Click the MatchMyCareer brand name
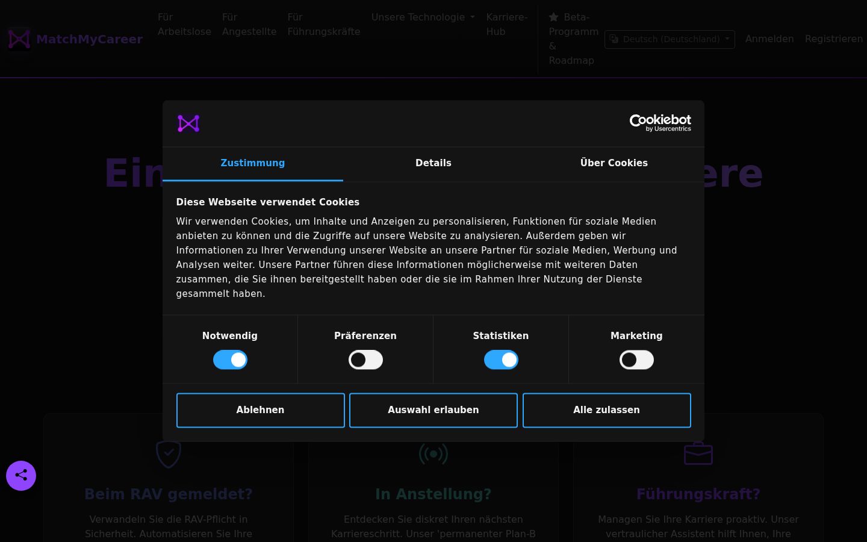 point(89,39)
